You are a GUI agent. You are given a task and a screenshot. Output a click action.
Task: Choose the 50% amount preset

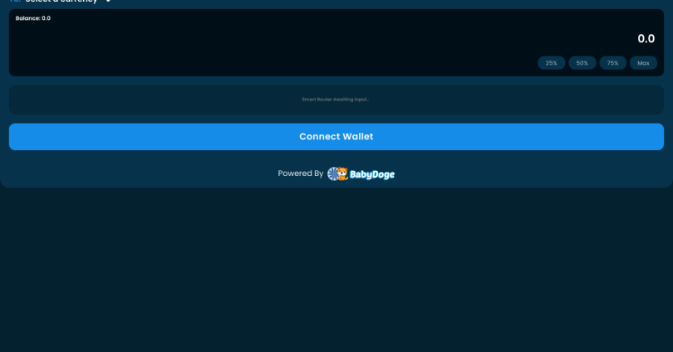click(x=582, y=63)
